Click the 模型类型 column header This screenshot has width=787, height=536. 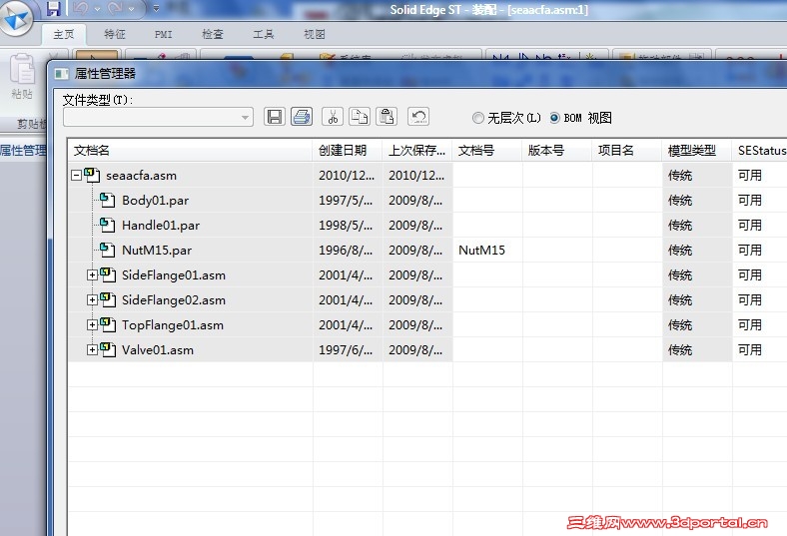697,150
